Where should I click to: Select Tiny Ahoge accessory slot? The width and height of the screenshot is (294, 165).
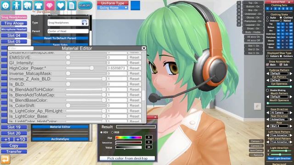(14, 23)
